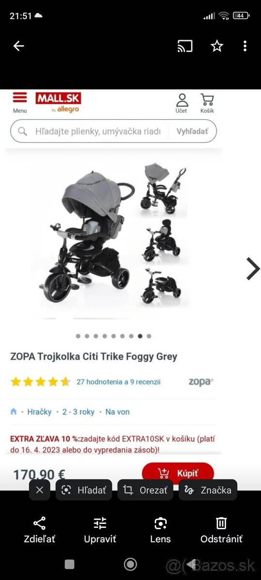
Task: Open the 27 hodnotenia a 9 recenzii link
Action: 118,382
